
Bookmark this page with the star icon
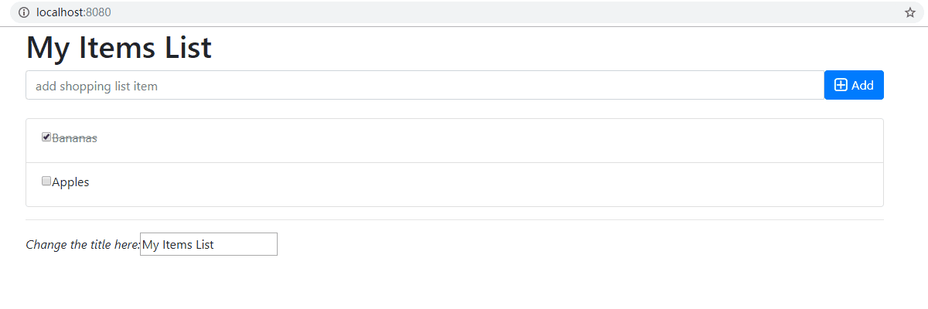(x=910, y=12)
